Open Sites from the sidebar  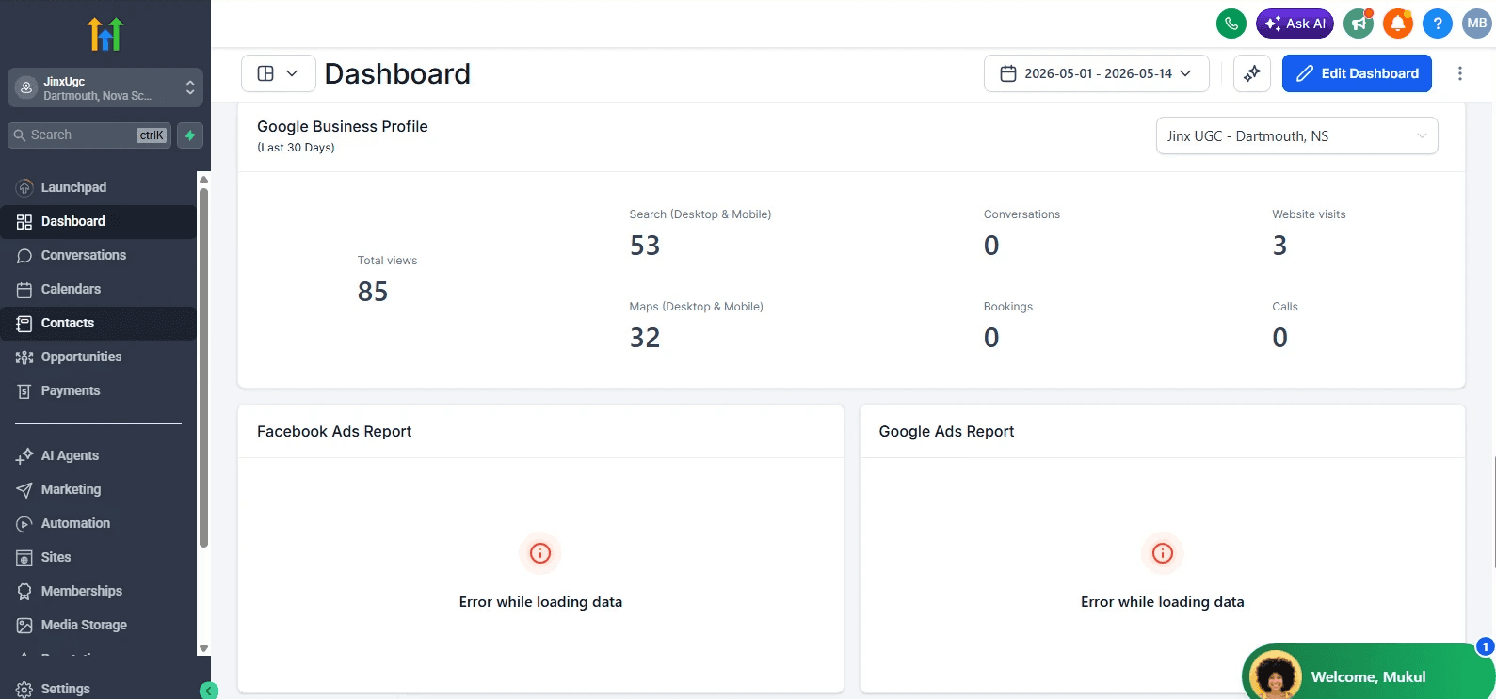tap(99, 557)
